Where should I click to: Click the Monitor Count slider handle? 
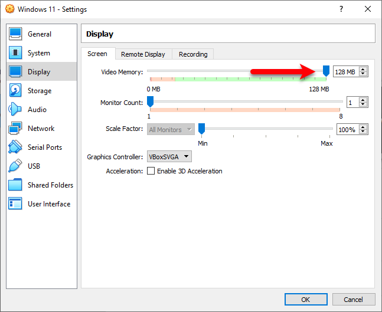(x=151, y=101)
